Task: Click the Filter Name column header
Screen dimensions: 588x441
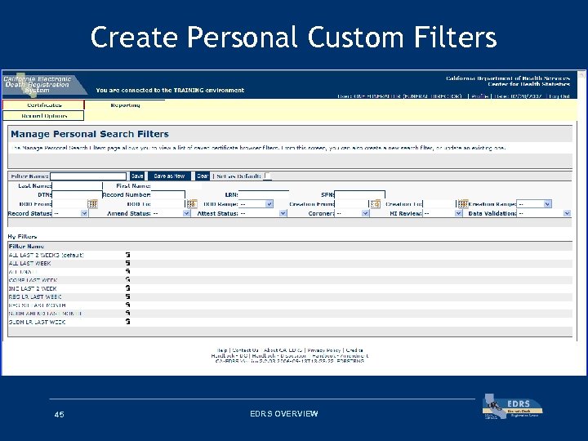Action: pyautogui.click(x=26, y=247)
